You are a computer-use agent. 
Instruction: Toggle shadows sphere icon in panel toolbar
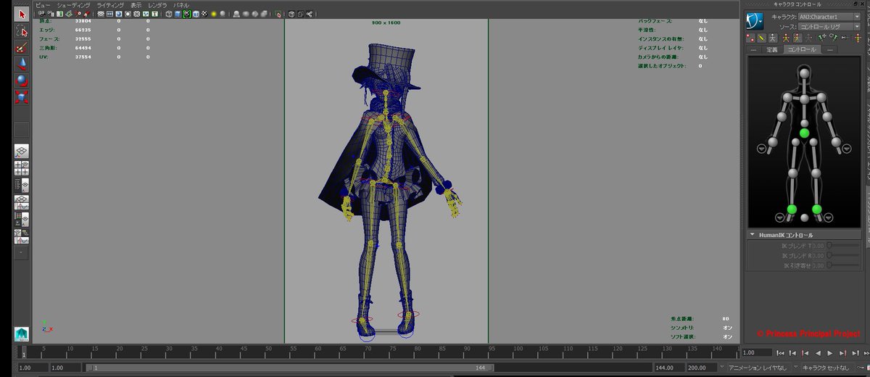coord(223,13)
